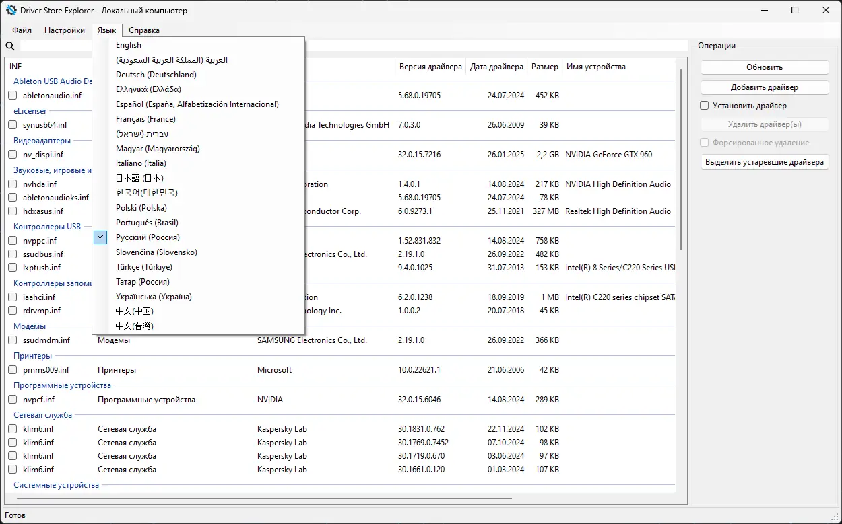Open the Справка menu
This screenshot has width=842, height=524.
143,30
